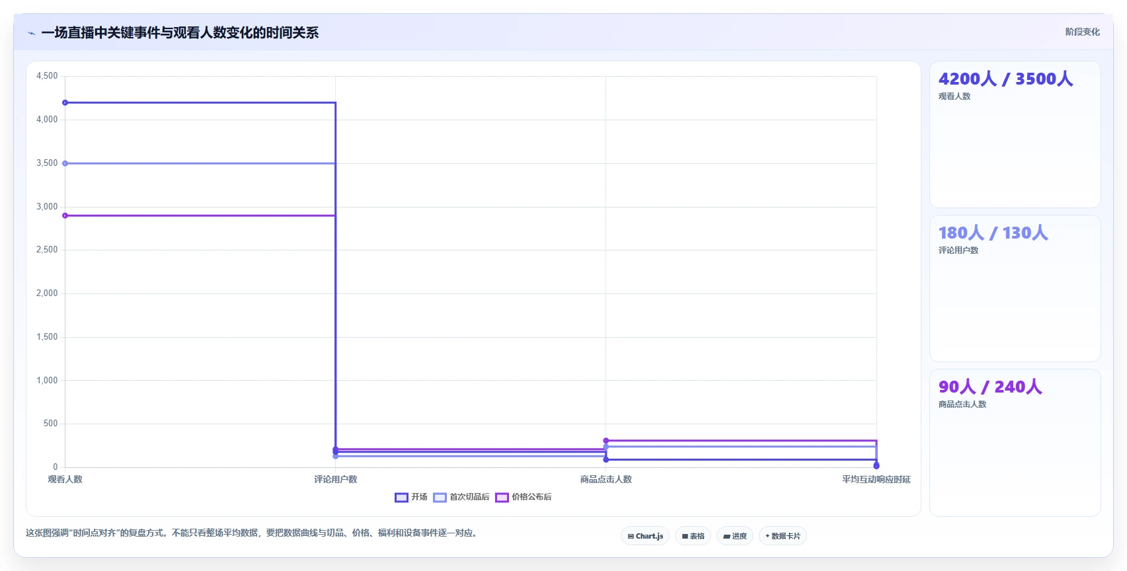Toggle the 价格公布后 legend series
This screenshot has width=1127, height=571.
[x=524, y=497]
